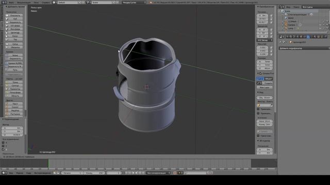Screen dimensions: 330x185
Task: Add a Кривая NURBS curve
Action: [14, 63]
